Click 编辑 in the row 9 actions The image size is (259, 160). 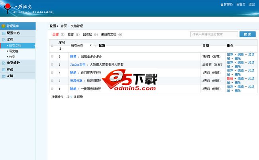(x=241, y=55)
